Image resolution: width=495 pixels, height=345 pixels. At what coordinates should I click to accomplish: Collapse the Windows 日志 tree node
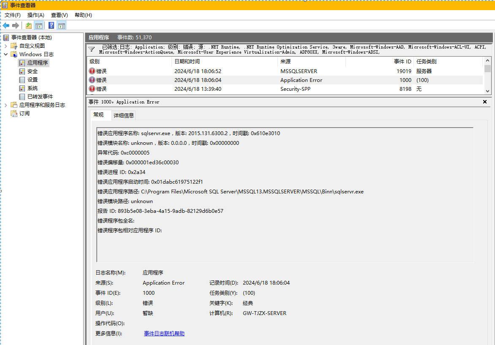pos(5,54)
